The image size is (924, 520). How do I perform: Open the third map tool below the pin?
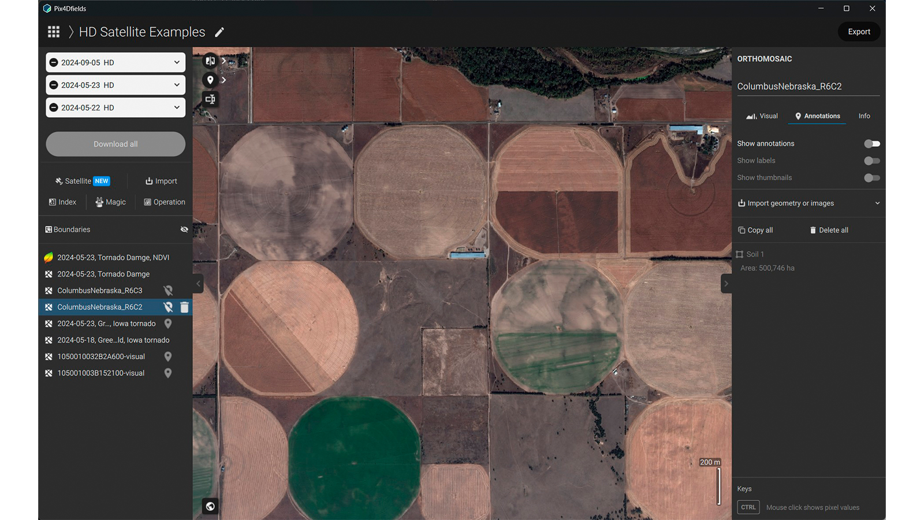pyautogui.click(x=210, y=99)
